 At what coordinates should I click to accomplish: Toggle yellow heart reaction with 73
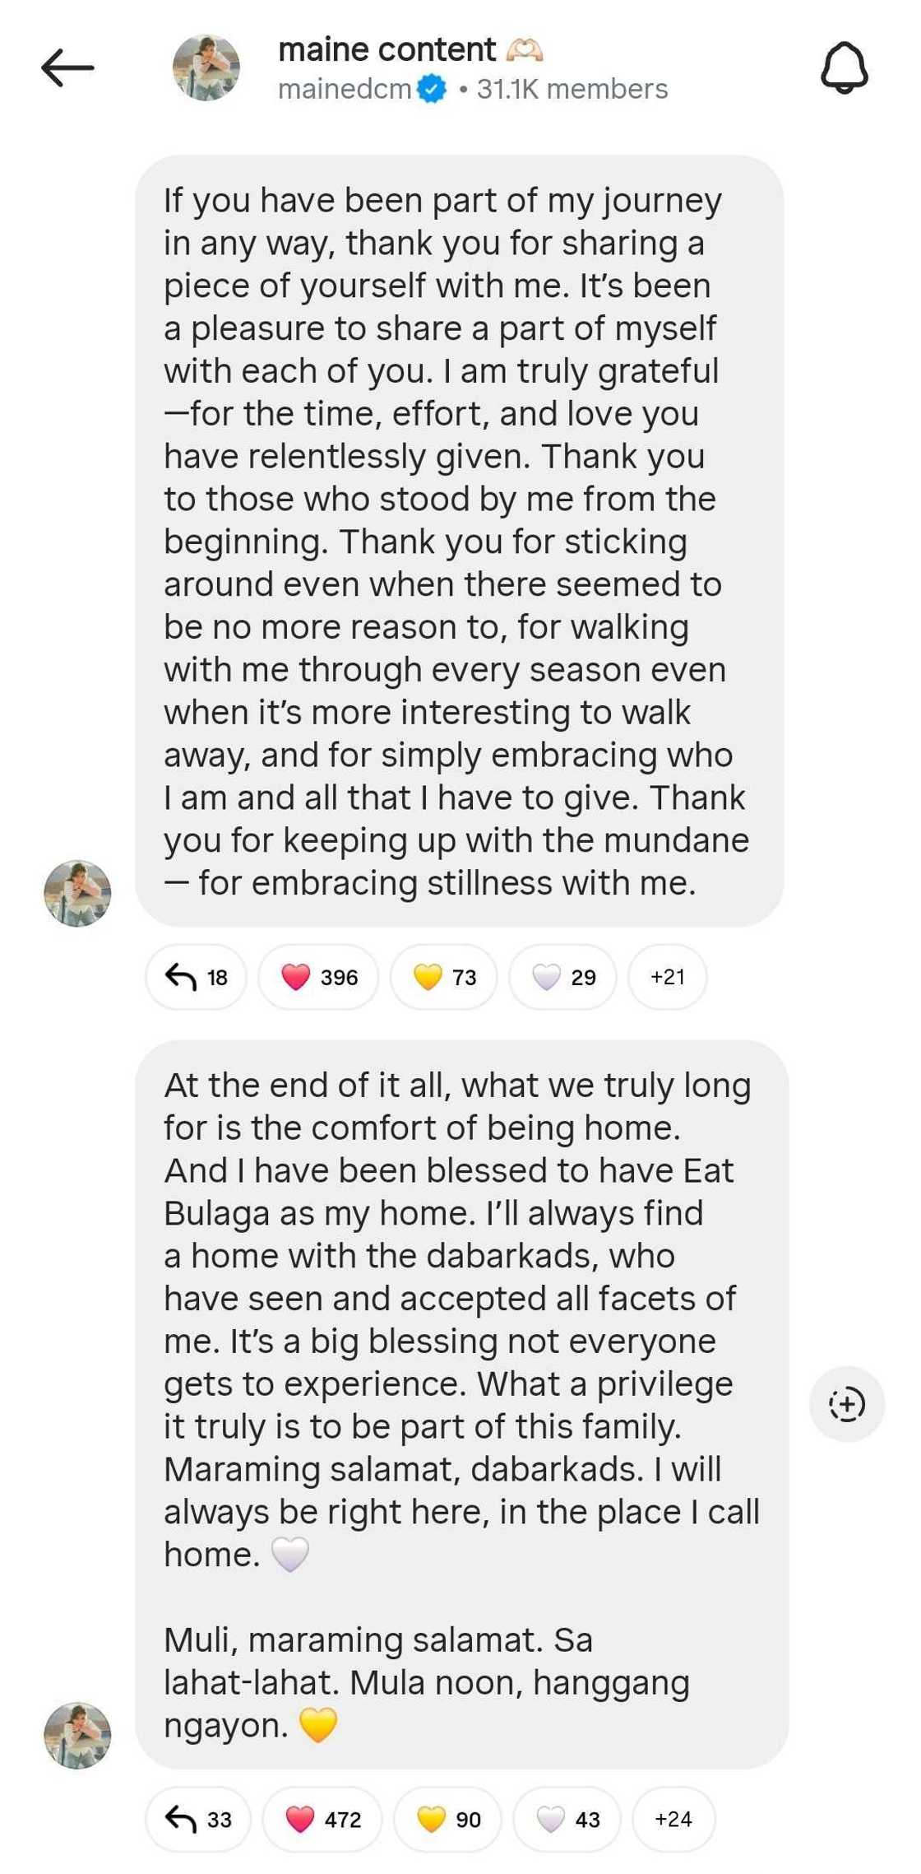click(x=444, y=977)
